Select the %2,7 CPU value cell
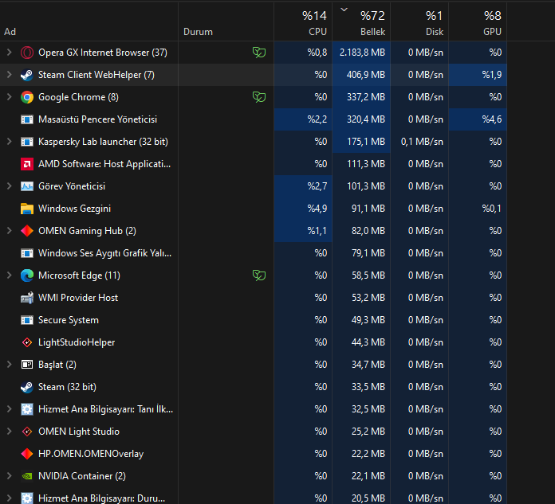Screen dimensions: 555x504 coord(303,186)
